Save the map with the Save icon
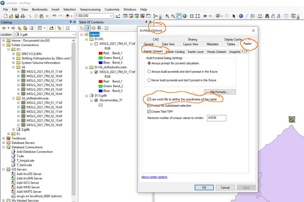This screenshot has height=202, width=304. pos(17,16)
